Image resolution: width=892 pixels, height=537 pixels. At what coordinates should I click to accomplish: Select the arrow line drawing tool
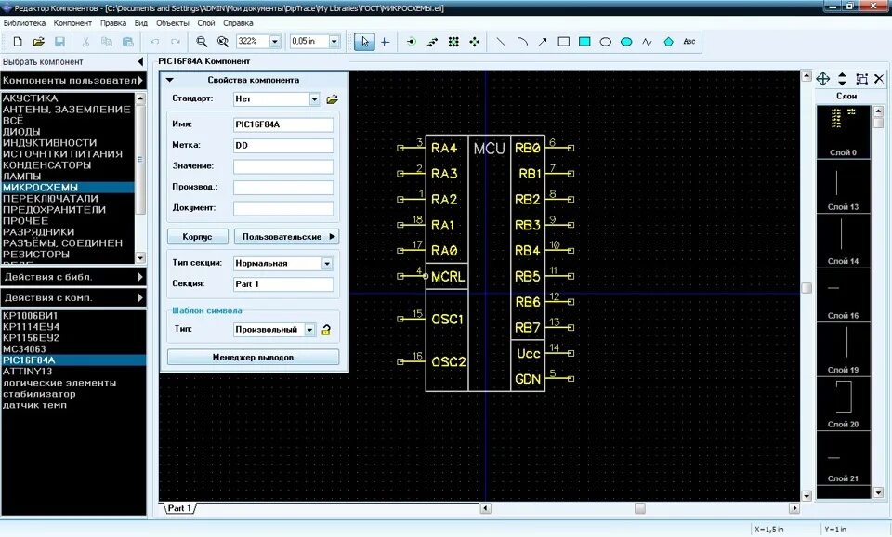(x=543, y=42)
